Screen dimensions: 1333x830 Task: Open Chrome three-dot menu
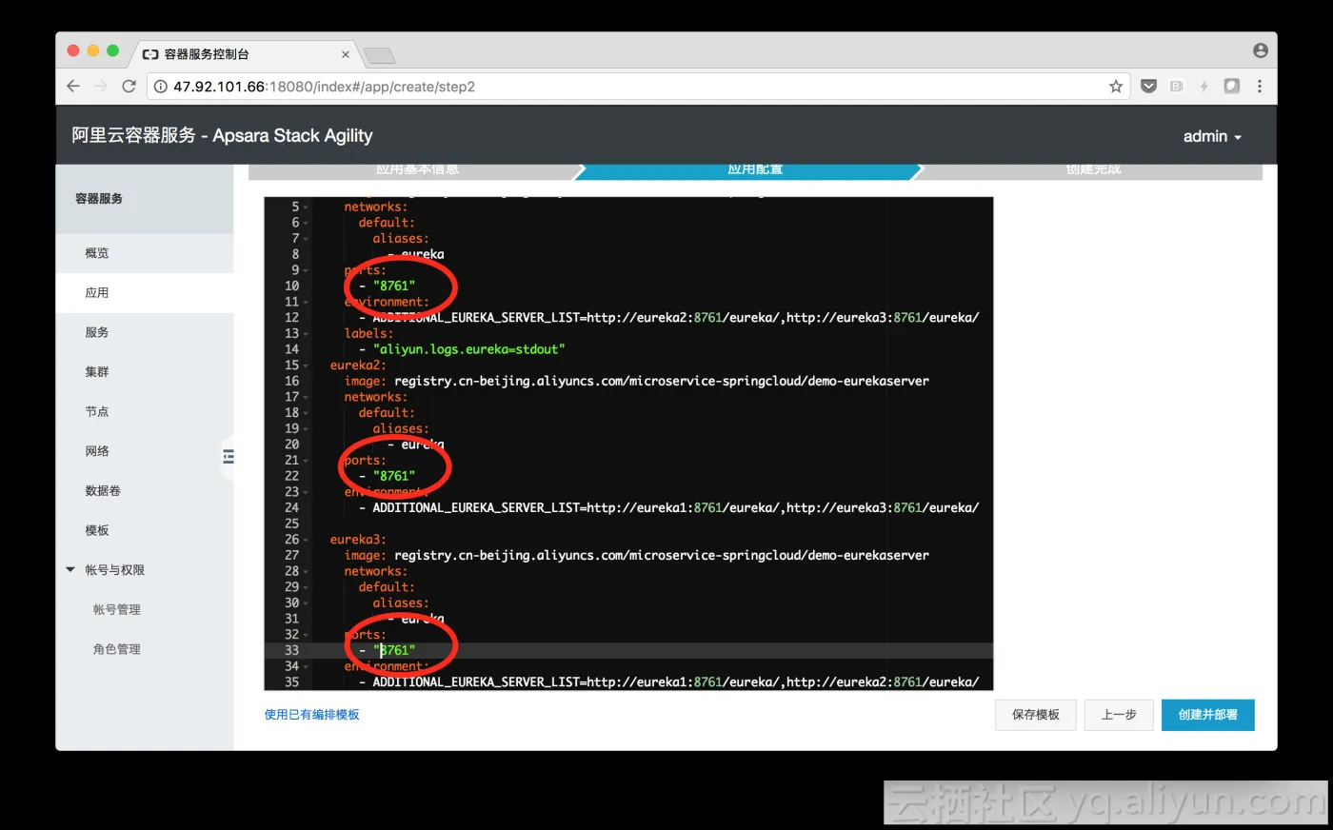pos(1260,86)
